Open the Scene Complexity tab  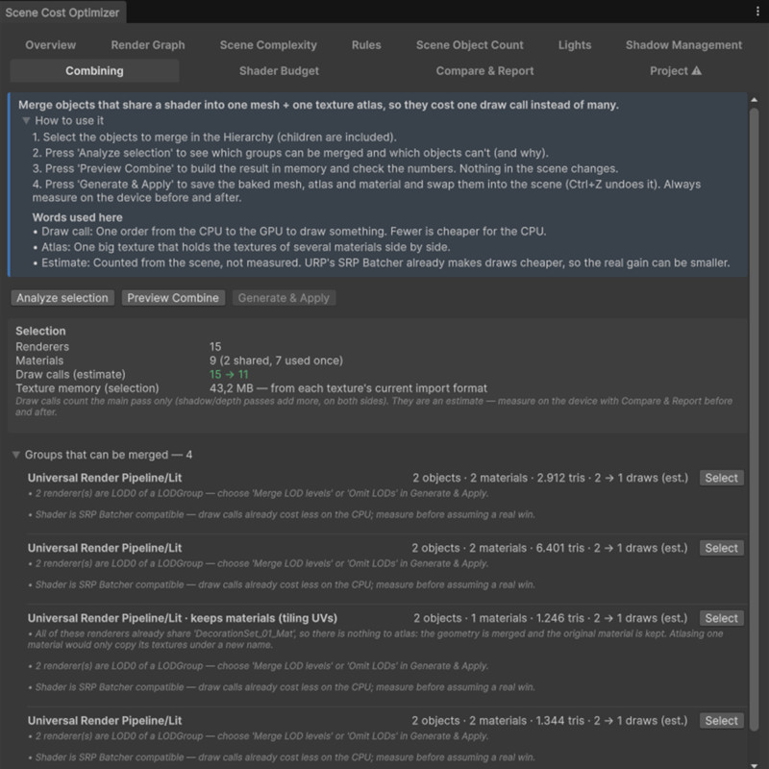tap(268, 45)
